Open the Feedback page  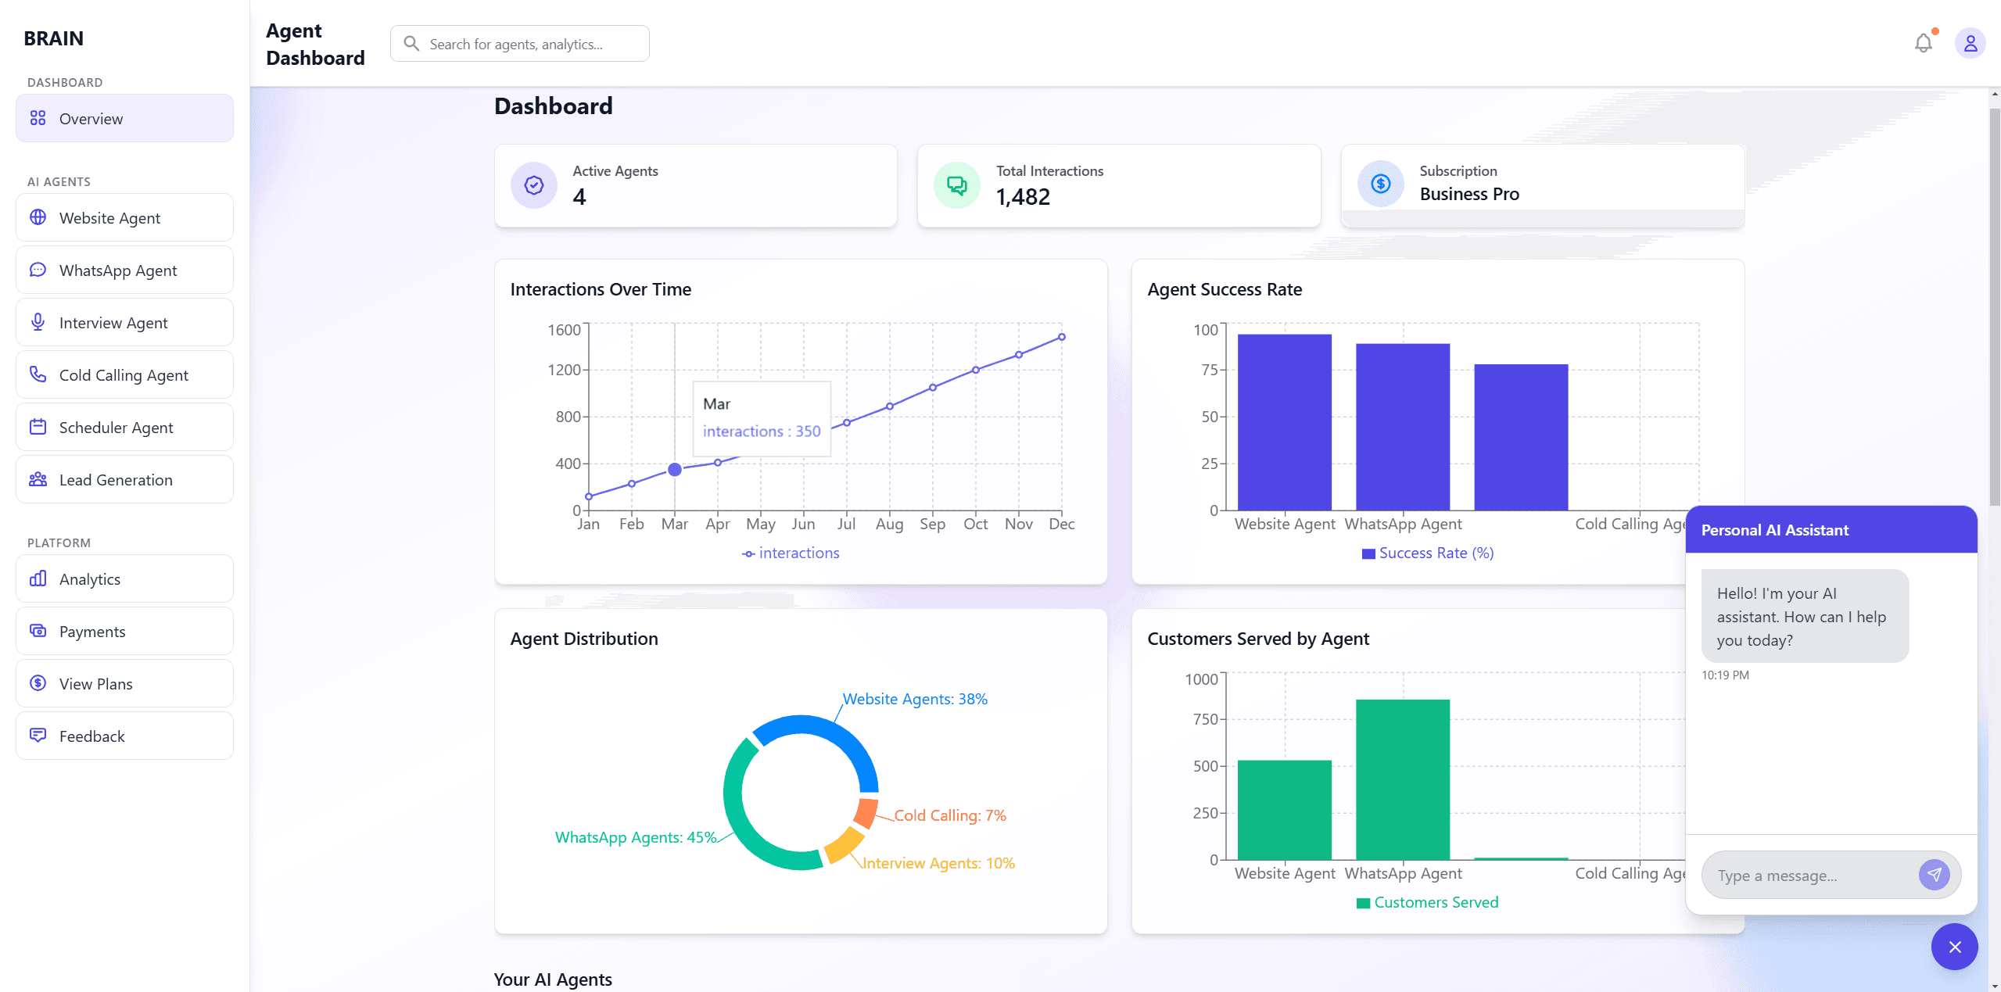(124, 736)
